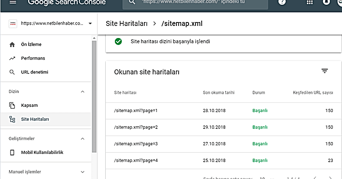Image resolution: width=342 pixels, height=179 pixels.
Task: Click the Performans trend icon
Action: (x=12, y=58)
